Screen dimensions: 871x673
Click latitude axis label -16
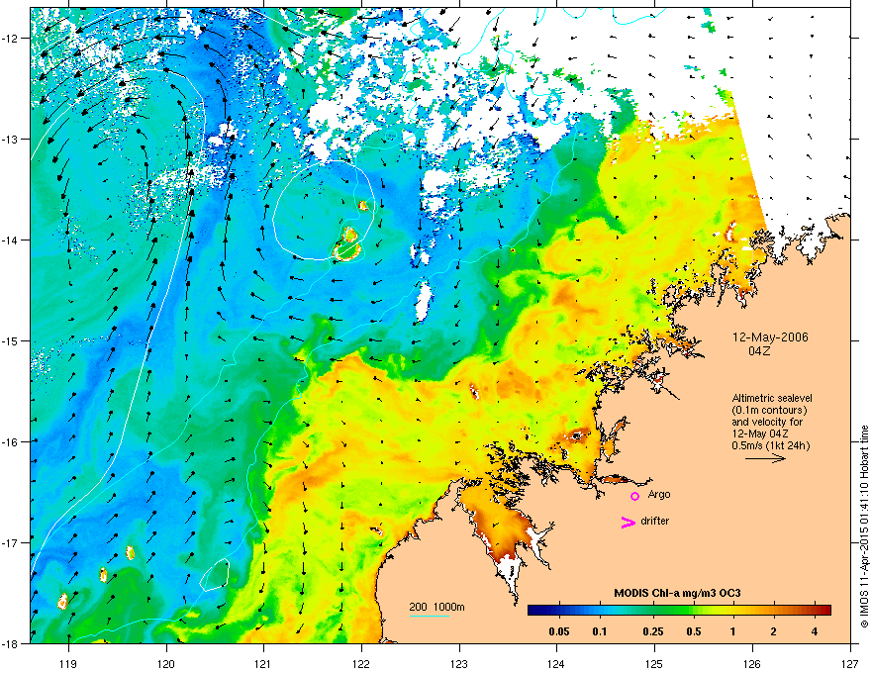(11, 441)
